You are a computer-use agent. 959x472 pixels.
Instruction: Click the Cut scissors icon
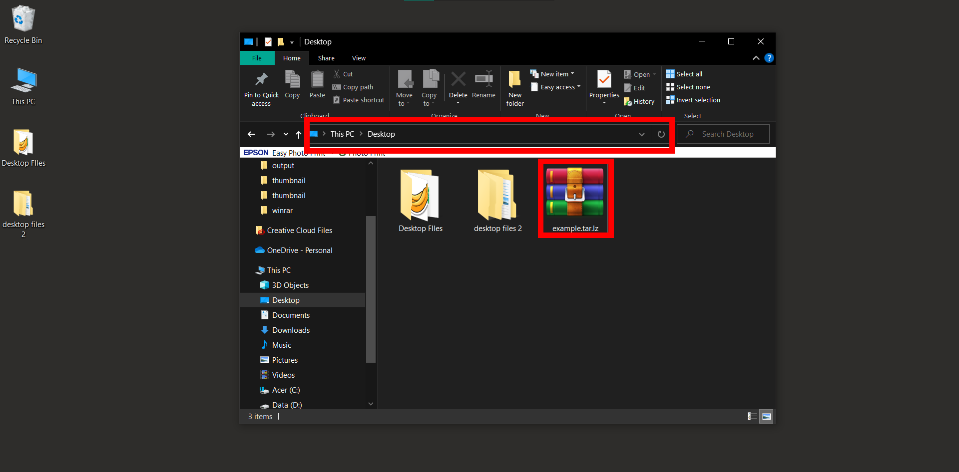[337, 73]
